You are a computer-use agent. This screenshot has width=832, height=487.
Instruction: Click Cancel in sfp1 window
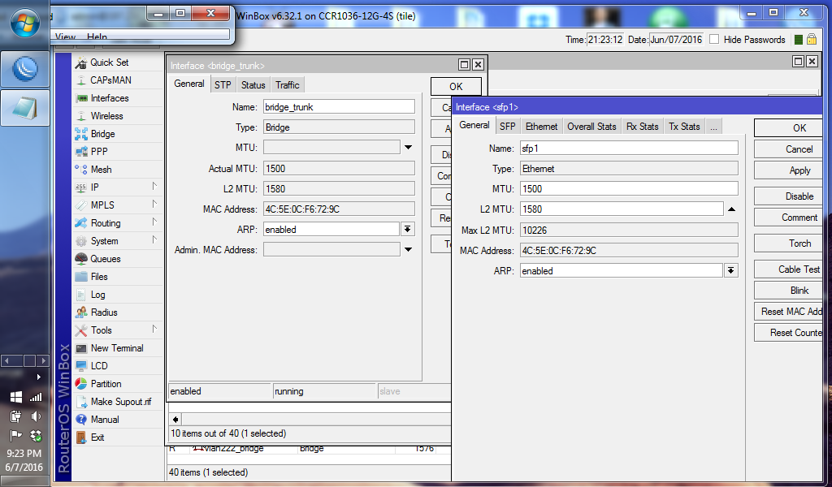(788, 149)
